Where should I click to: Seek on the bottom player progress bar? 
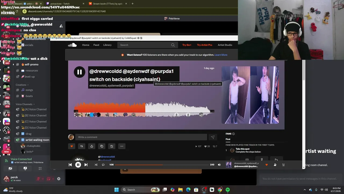pyautogui.click(x=162, y=165)
